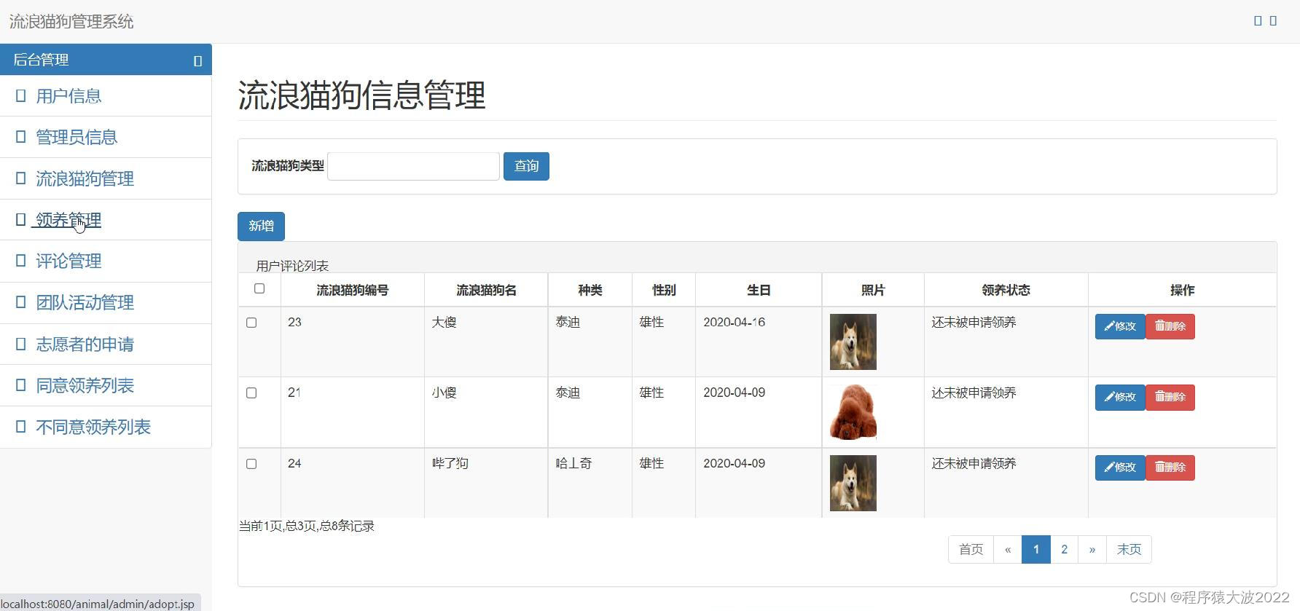Click the 新增 button
This screenshot has width=1300, height=611.
pos(261,226)
